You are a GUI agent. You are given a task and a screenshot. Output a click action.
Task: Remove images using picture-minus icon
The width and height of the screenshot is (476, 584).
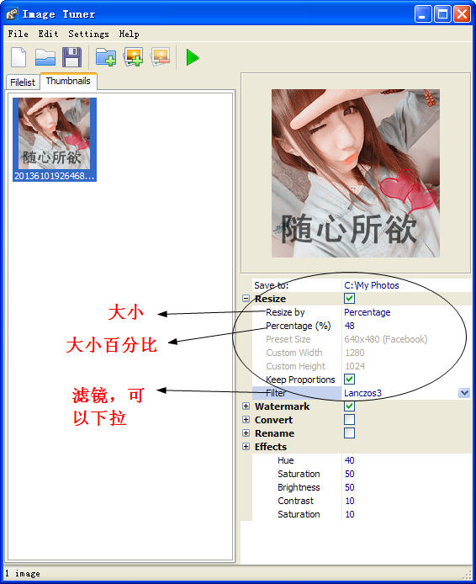[x=161, y=57]
